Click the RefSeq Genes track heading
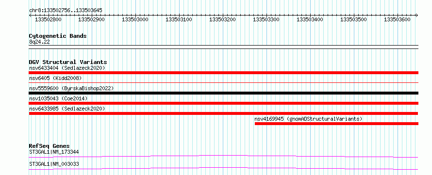 coord(50,146)
